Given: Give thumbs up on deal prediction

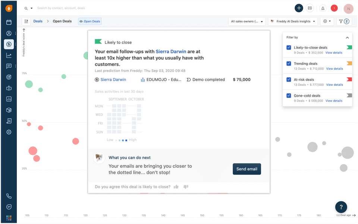Looking at the screenshot, I should click(176, 187).
